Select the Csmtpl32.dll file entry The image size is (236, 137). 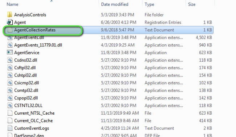(26, 90)
